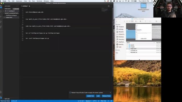Screen dimensions: 182x102
Task: Open the Apple menu
Action: tap(1, 1)
